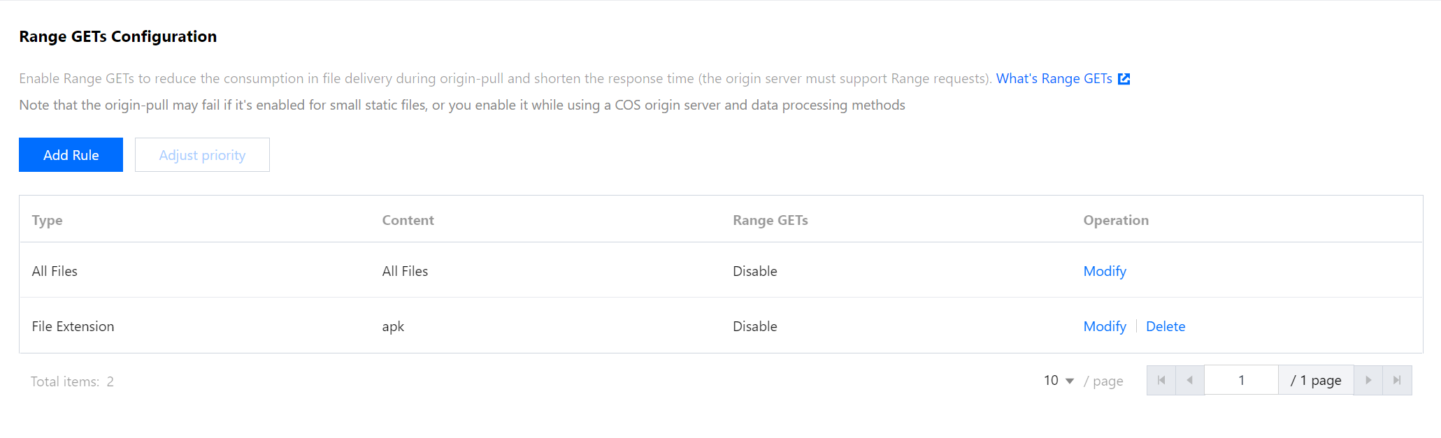
Task: Click the apk content cell
Action: click(393, 326)
